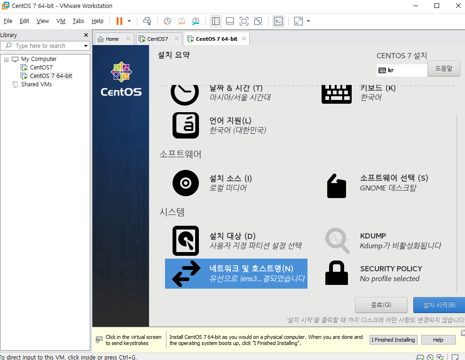Open the console view icon
This screenshot has height=360, width=465.
(278, 21)
